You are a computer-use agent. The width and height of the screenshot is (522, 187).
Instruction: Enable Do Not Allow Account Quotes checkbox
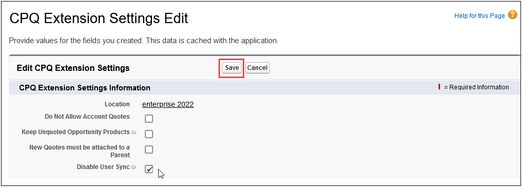click(149, 119)
